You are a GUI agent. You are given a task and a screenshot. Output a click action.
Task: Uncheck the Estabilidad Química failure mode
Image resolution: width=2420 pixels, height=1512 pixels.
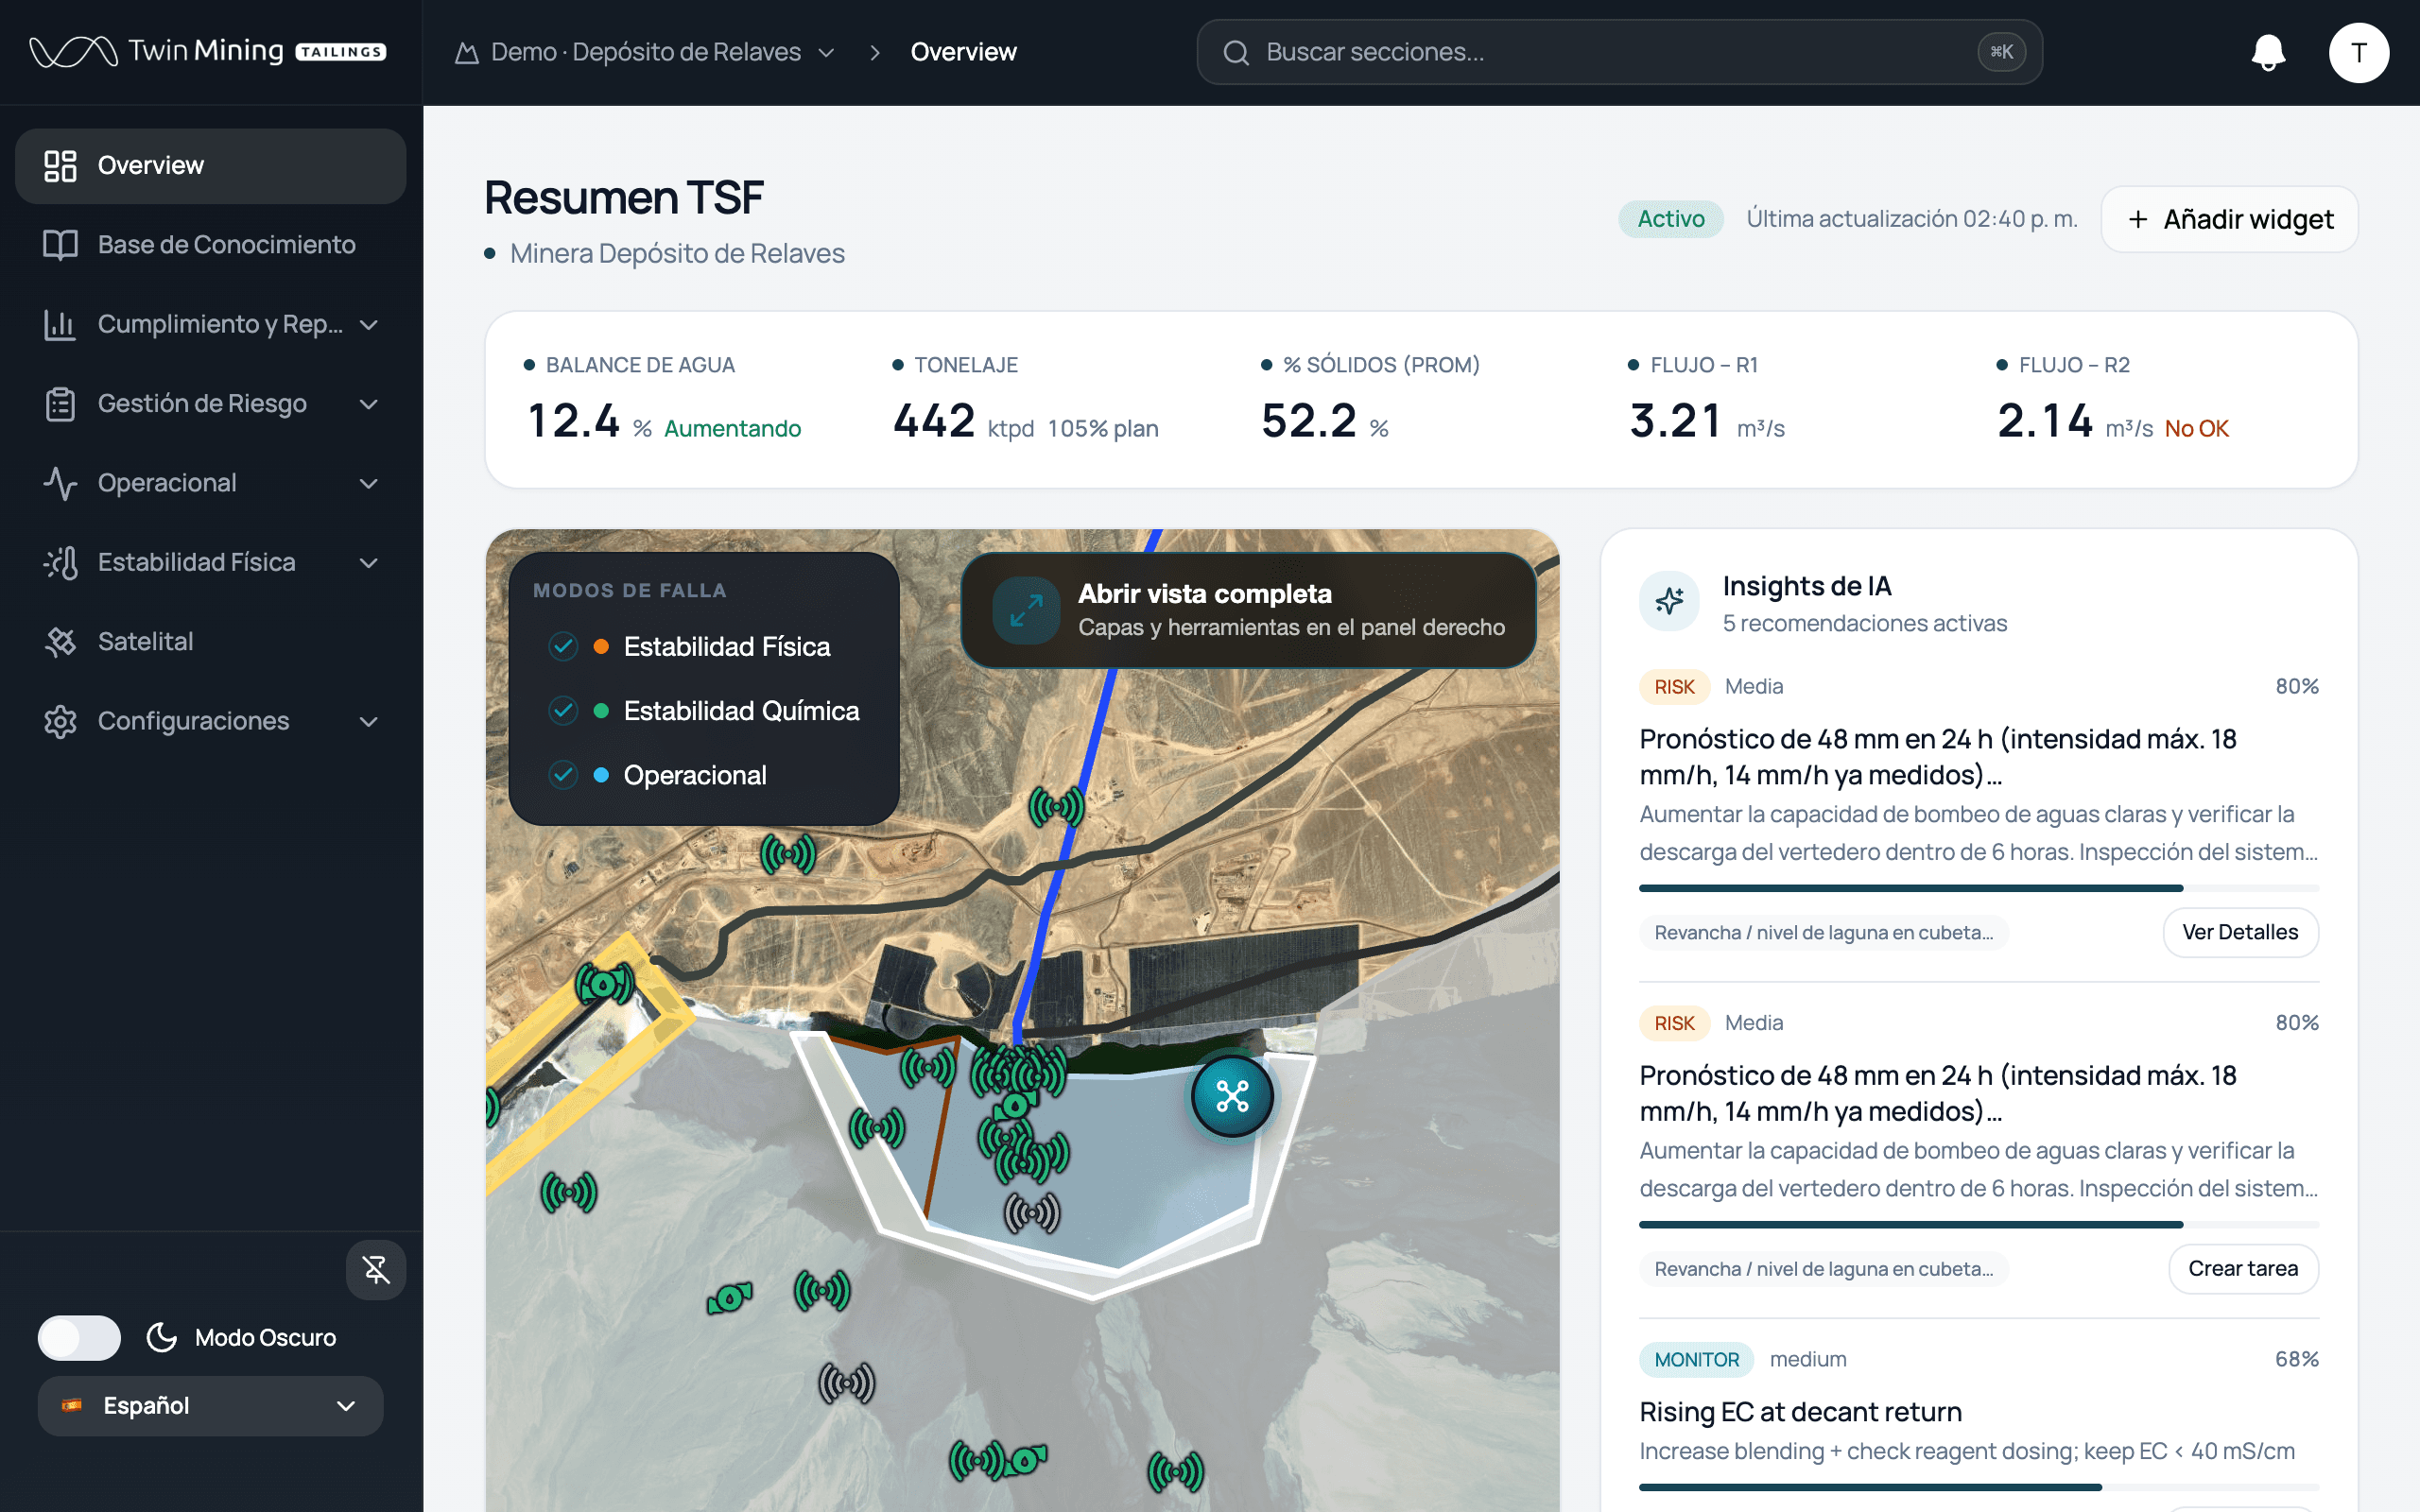coord(563,711)
